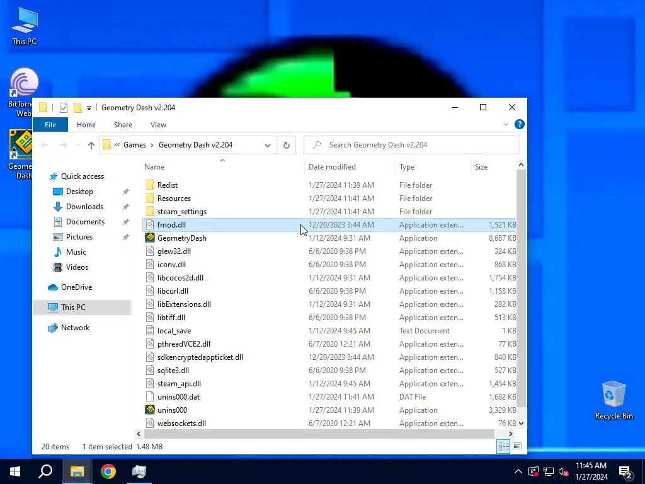Viewport: 645px width, 484px height.
Task: Open BitTorrent Web desktop shortcut
Action: [23, 93]
